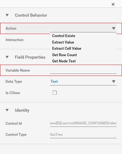Click the Control Type label
Viewport: 122px width, 154px height.
16,135
